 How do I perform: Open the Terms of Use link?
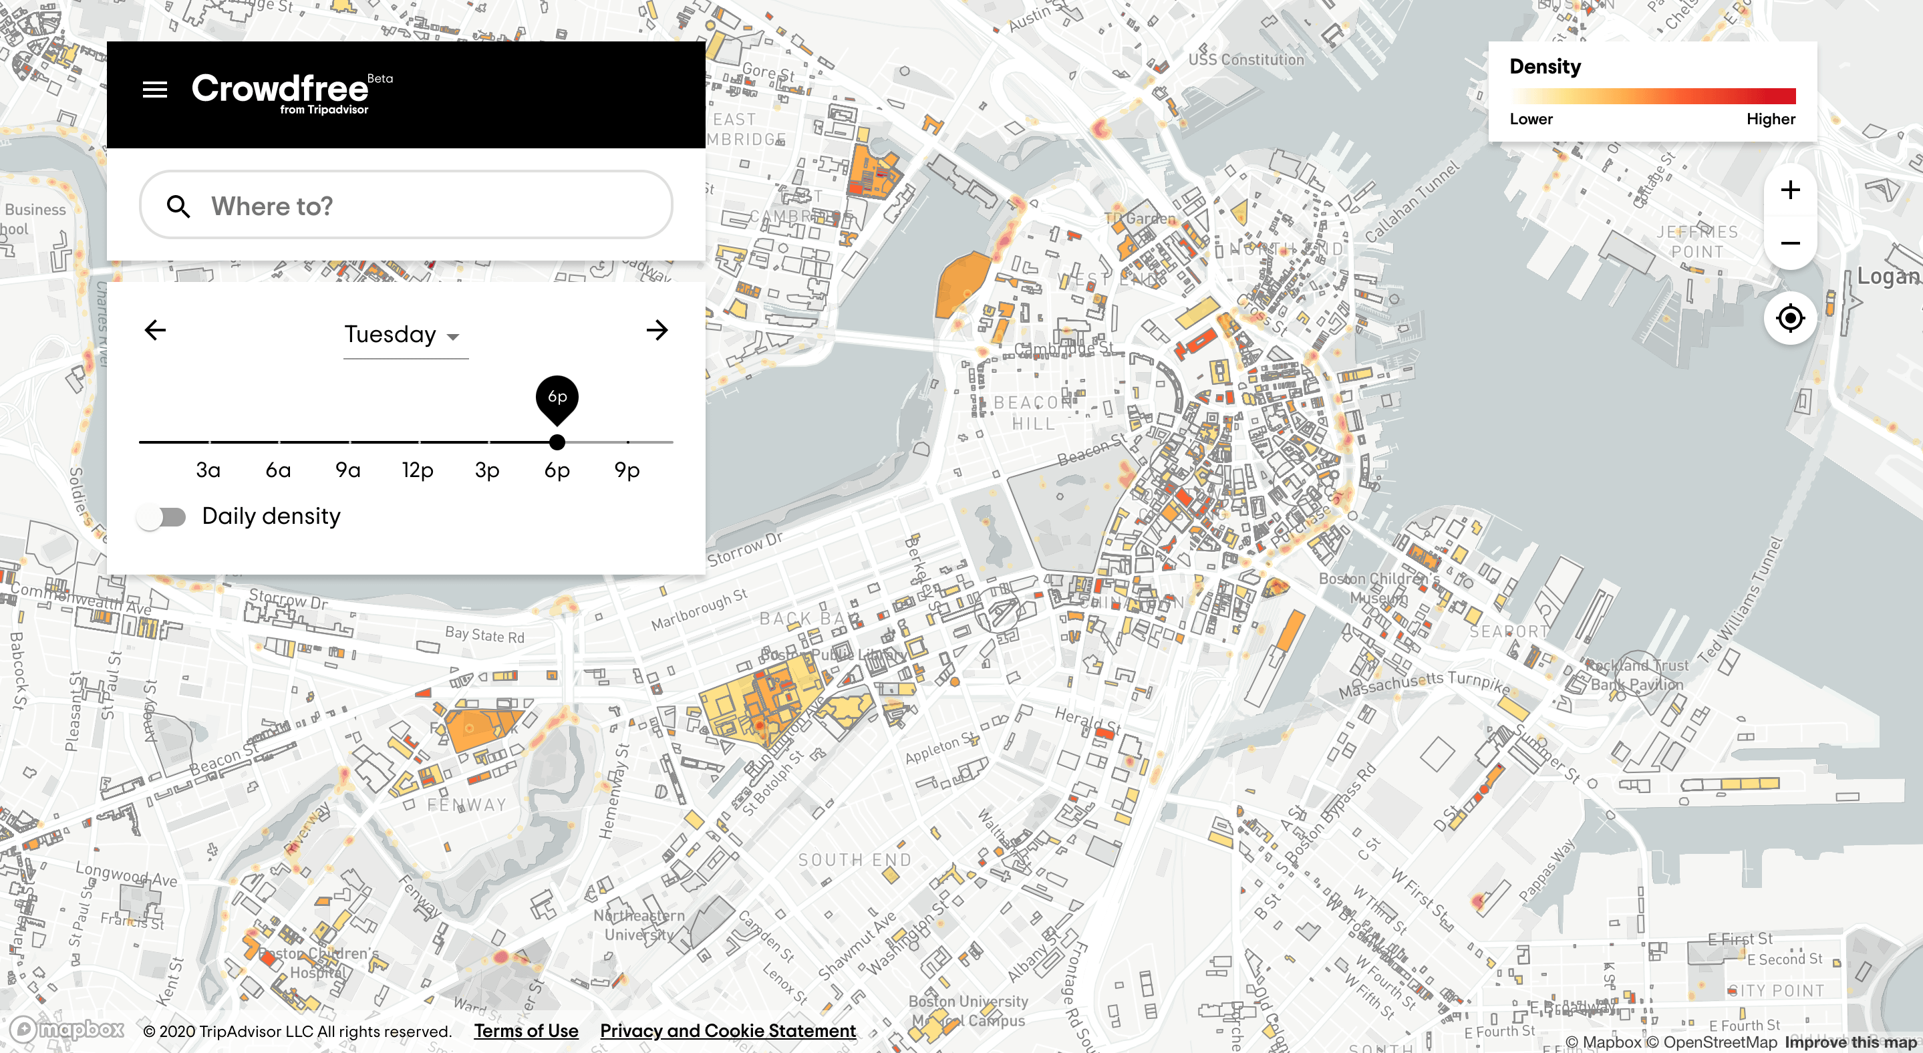(527, 1030)
